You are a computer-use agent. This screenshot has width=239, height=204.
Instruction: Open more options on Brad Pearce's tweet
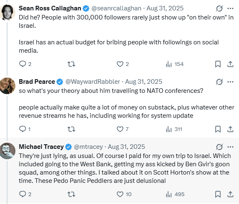coord(230,82)
